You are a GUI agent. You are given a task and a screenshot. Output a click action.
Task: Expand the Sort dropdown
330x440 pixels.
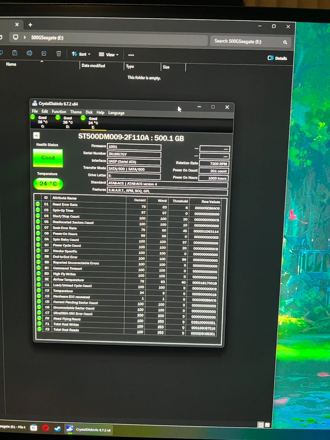pos(81,54)
